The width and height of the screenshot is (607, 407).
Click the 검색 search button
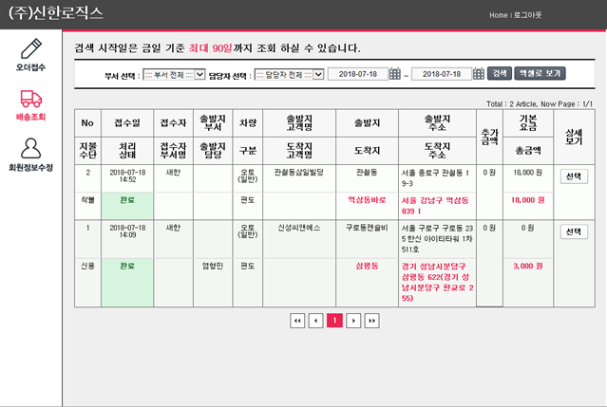500,73
